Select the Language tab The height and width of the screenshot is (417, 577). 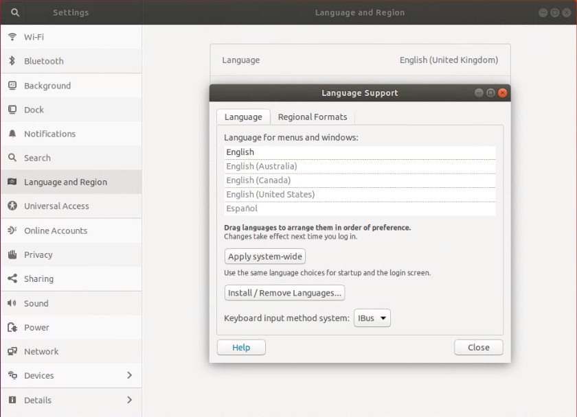243,117
